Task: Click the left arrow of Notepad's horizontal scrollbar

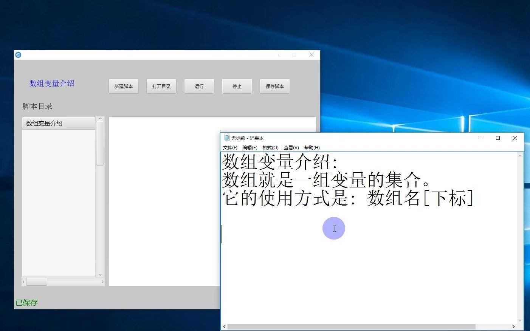Action: 224,327
